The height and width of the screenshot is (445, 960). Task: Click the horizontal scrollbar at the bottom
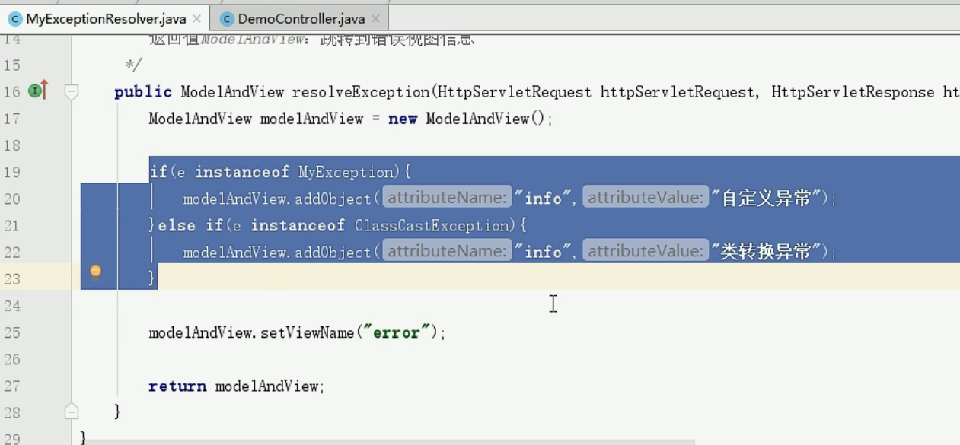388,442
